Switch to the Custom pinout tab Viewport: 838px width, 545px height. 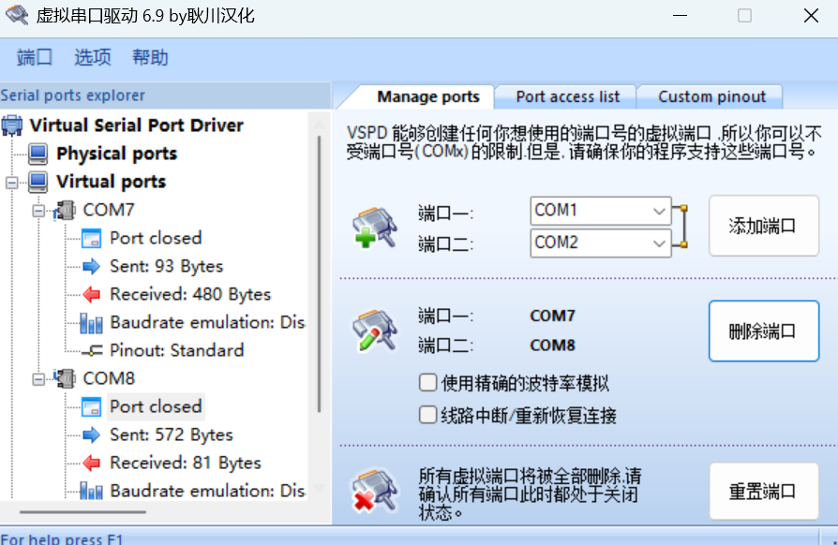(711, 96)
